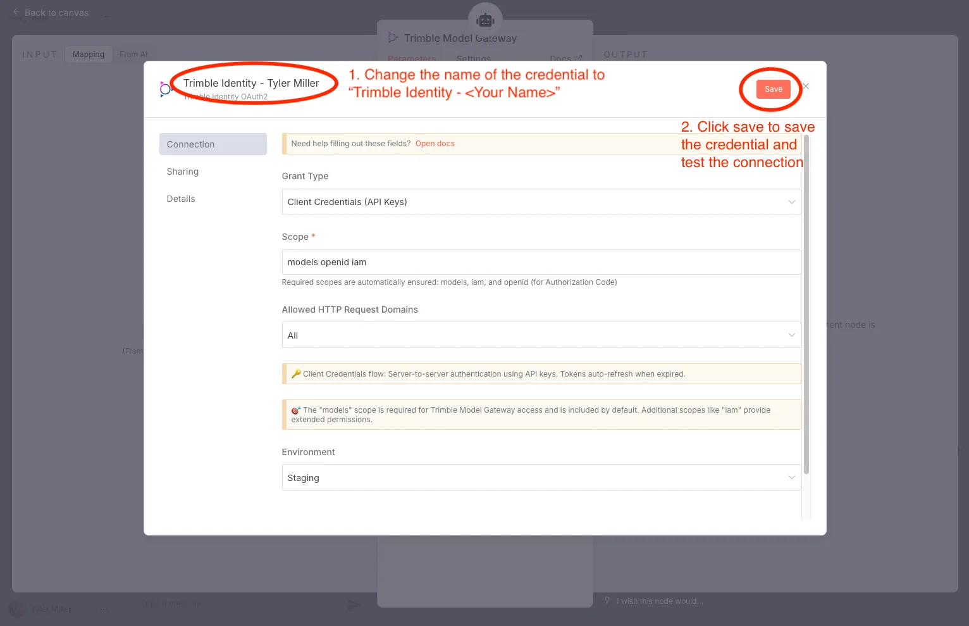Click the lightbulb icon beside I wish this node
Screen dimensions: 969x626
point(607,601)
